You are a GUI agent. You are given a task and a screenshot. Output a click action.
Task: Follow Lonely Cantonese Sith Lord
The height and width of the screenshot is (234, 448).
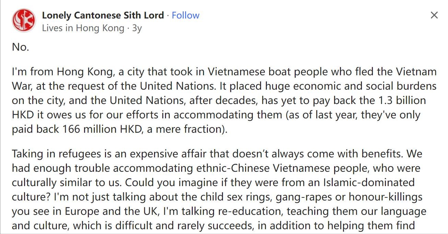185,15
